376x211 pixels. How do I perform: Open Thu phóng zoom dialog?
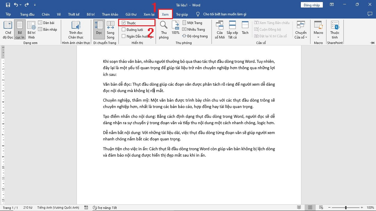[164, 30]
